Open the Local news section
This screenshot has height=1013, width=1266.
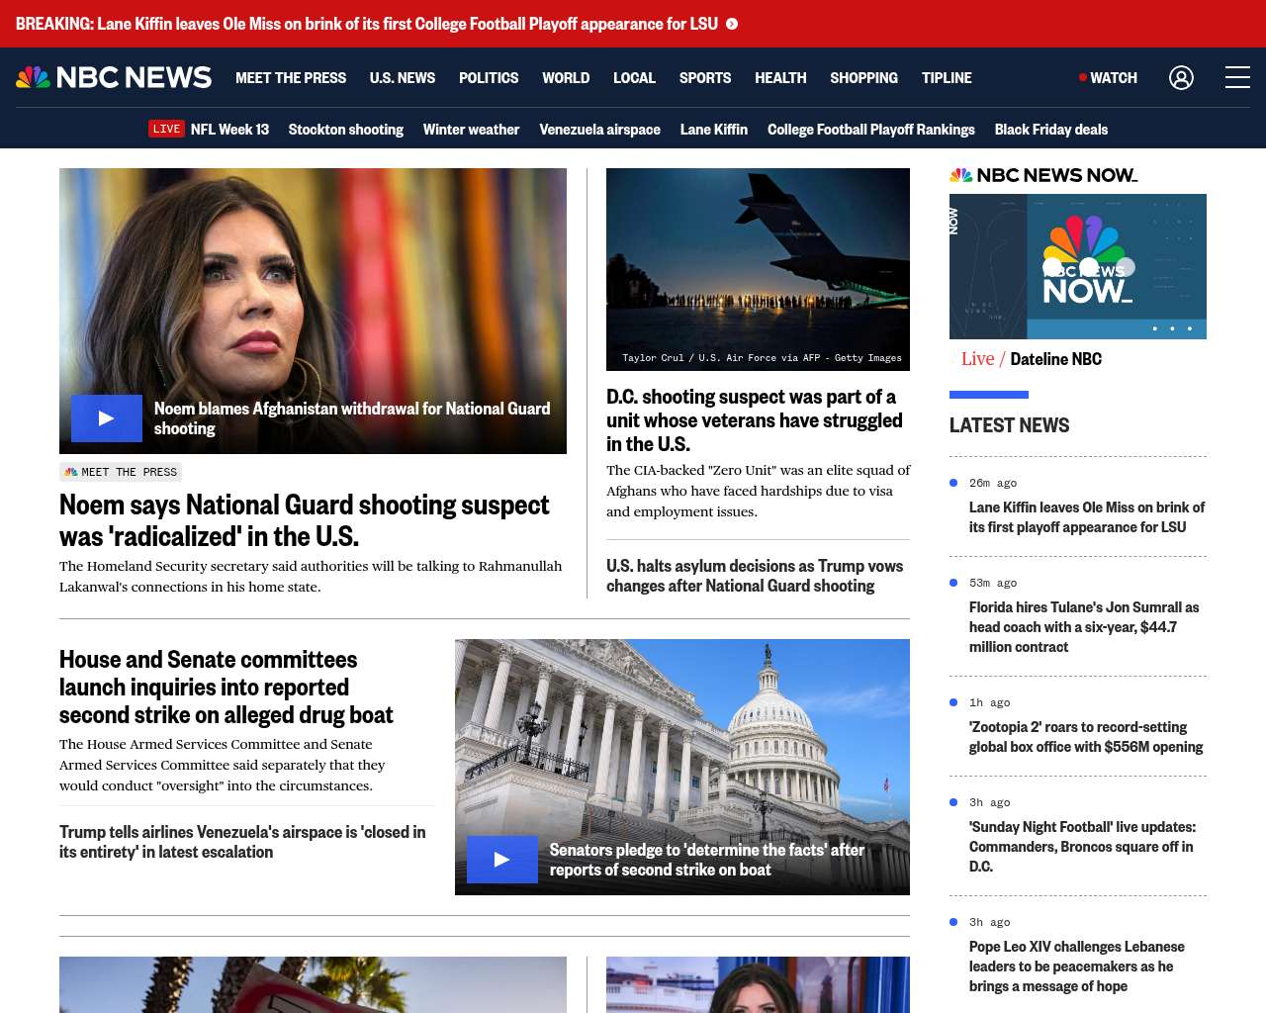point(634,77)
